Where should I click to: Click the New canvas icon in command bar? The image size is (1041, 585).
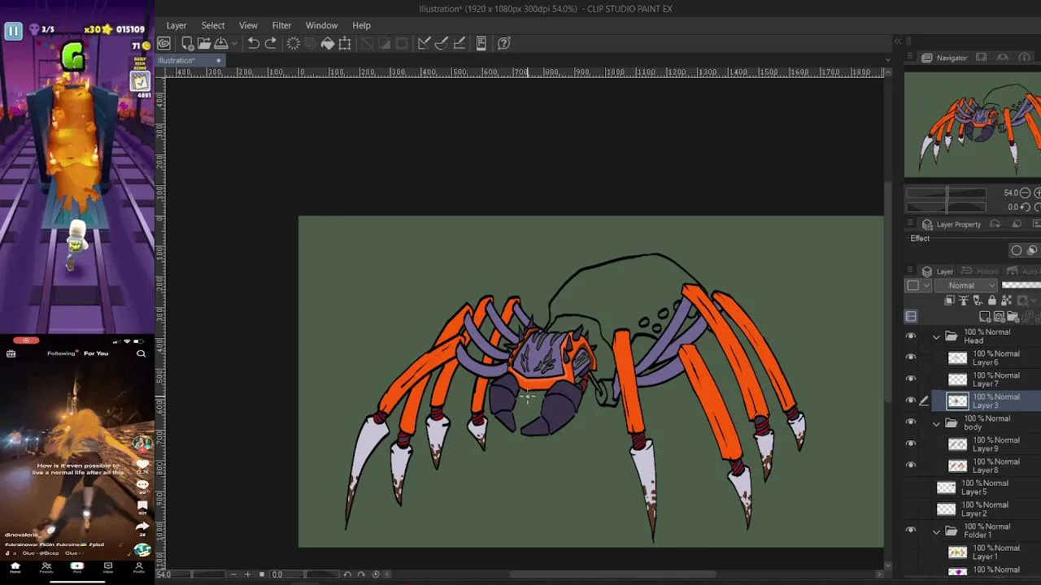pyautogui.click(x=188, y=43)
